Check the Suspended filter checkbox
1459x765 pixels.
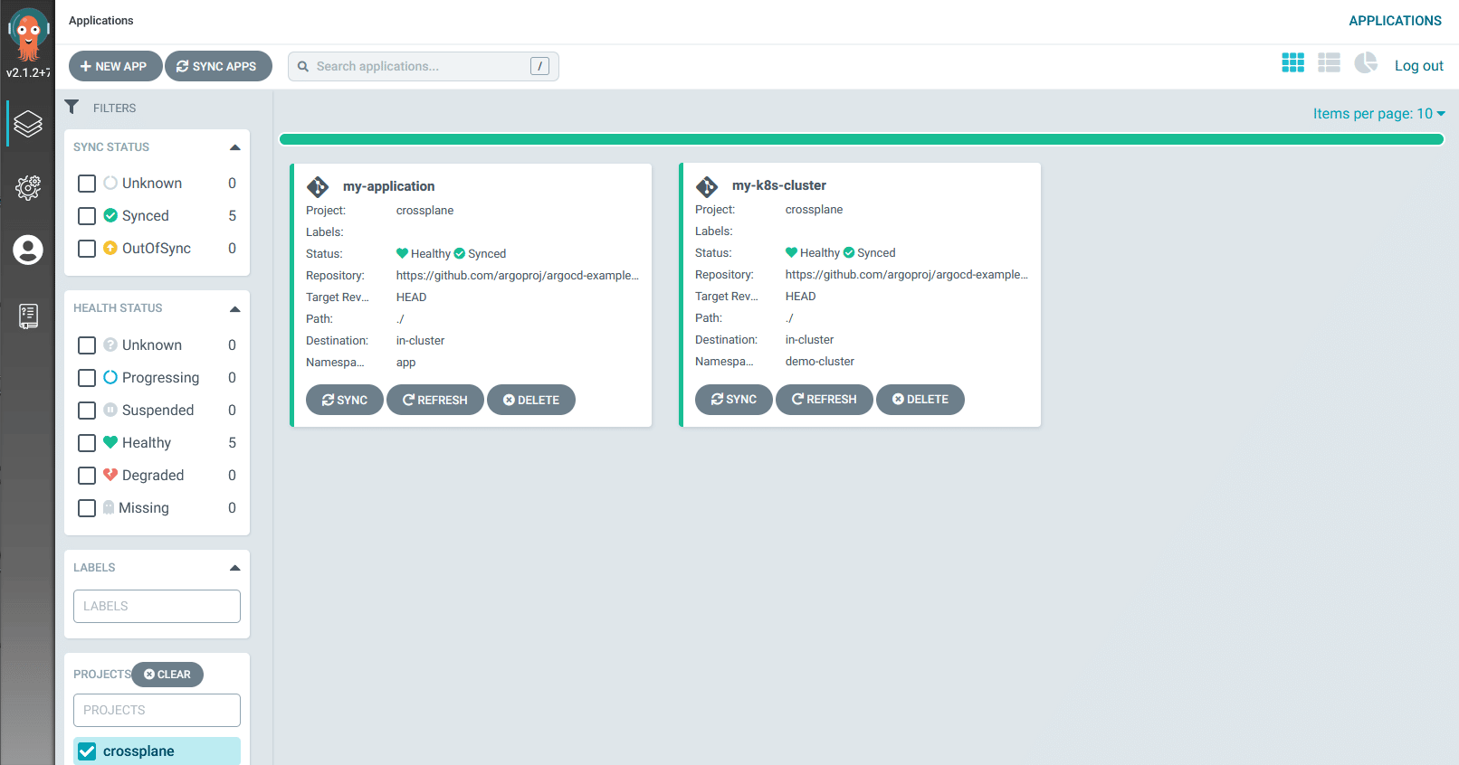click(x=87, y=411)
